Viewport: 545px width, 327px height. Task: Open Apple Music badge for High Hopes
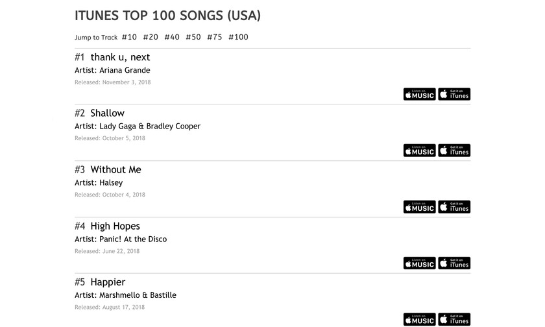(x=419, y=263)
